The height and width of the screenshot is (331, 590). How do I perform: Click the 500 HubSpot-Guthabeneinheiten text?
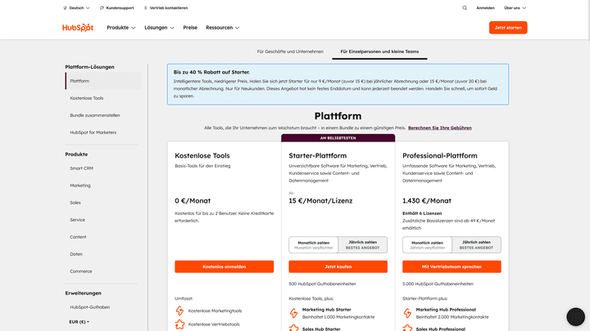[x=322, y=284]
